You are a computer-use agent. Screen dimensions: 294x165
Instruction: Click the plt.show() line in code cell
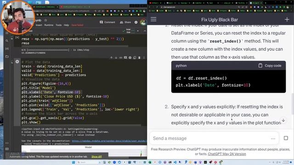click(x=31, y=122)
